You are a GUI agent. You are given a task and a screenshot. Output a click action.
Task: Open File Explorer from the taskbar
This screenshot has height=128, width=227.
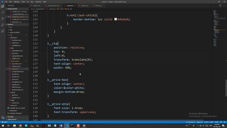point(15,126)
